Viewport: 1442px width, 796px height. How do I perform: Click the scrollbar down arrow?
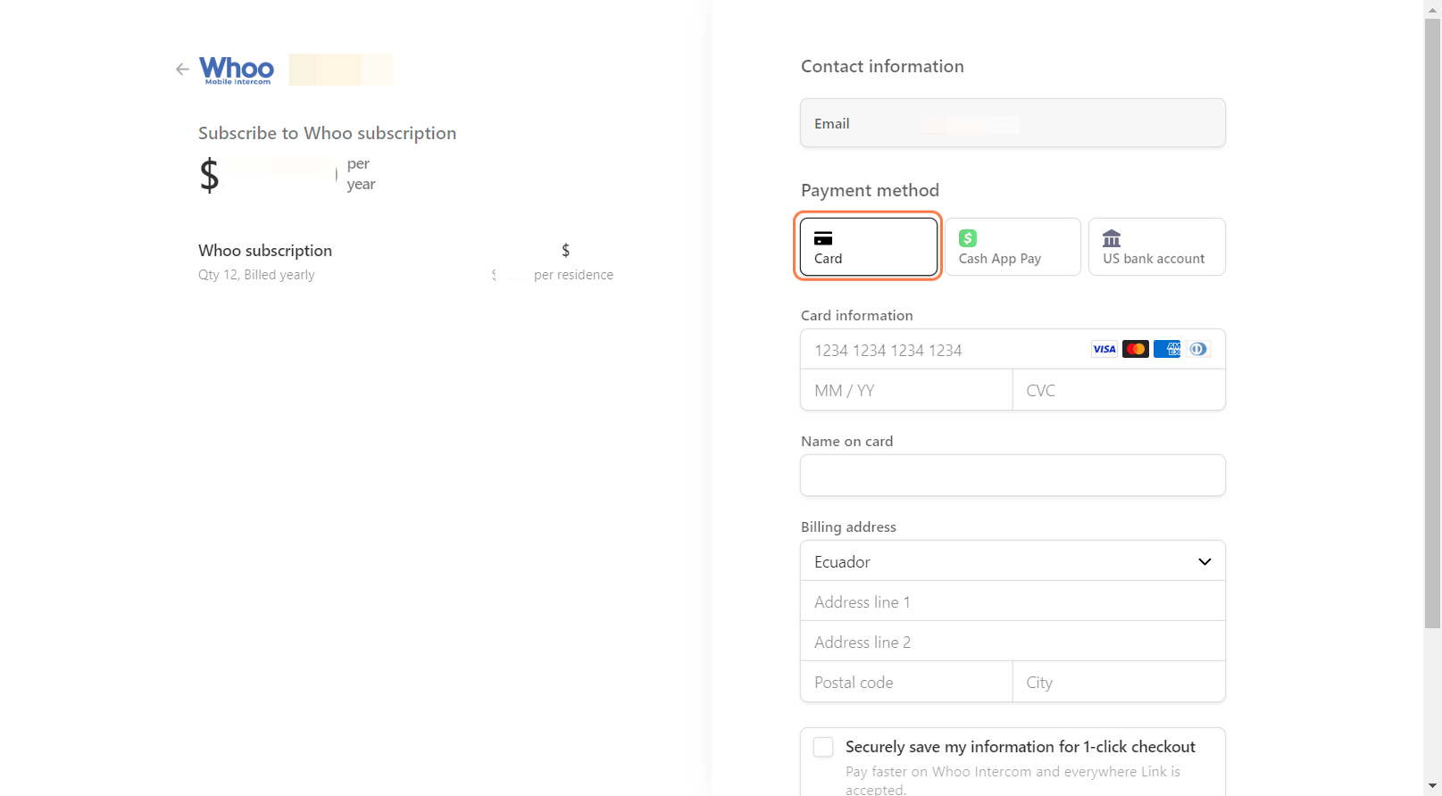click(x=1432, y=787)
